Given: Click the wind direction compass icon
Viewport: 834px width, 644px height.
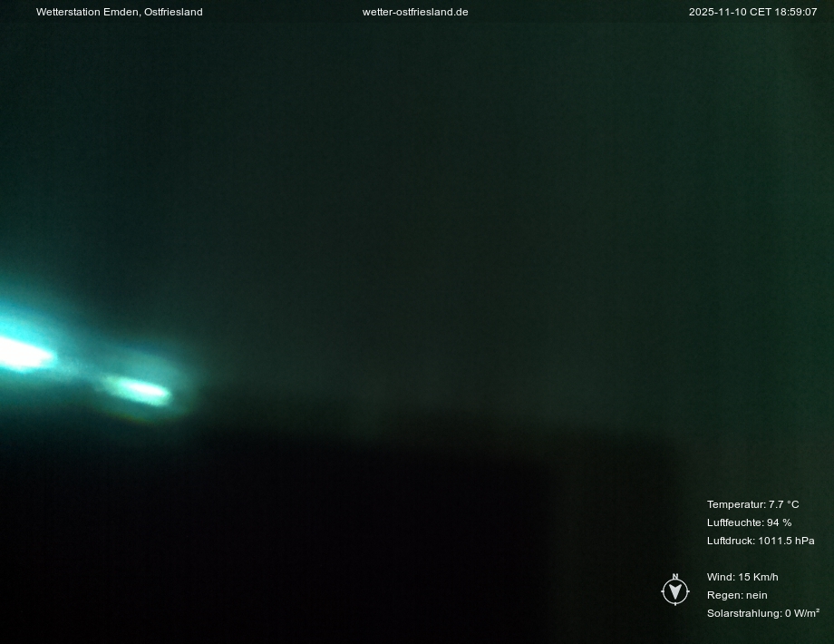Looking at the screenshot, I should pyautogui.click(x=675, y=591).
